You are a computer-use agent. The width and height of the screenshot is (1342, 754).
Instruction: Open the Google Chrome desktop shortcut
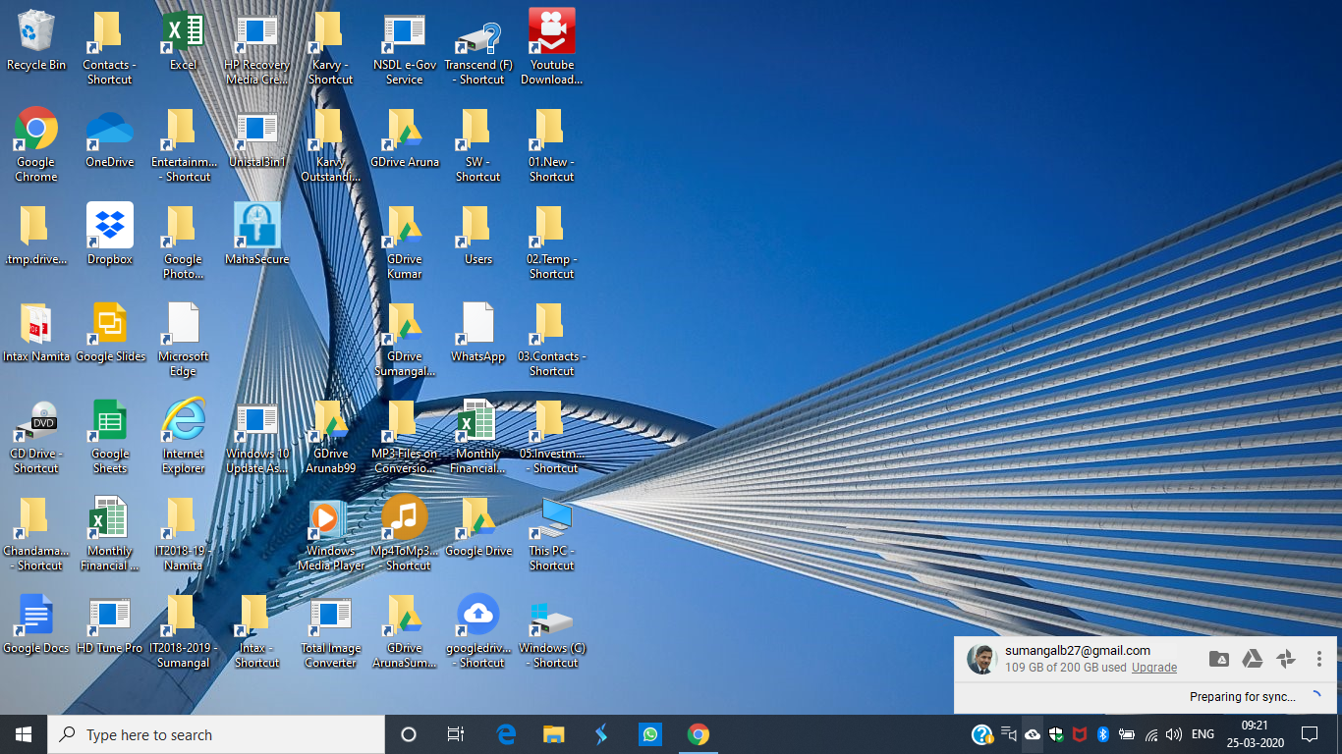[x=36, y=144]
